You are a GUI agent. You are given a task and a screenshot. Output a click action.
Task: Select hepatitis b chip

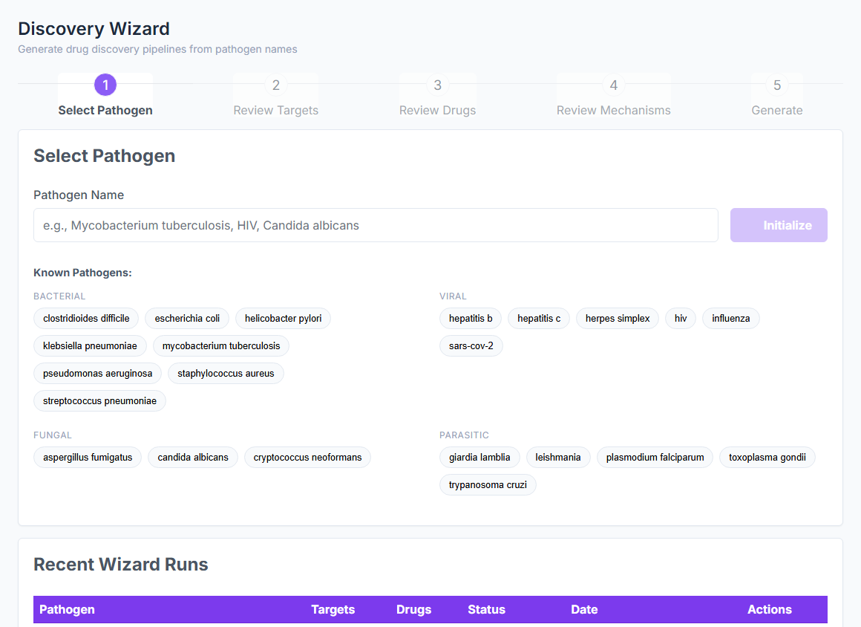(x=471, y=318)
